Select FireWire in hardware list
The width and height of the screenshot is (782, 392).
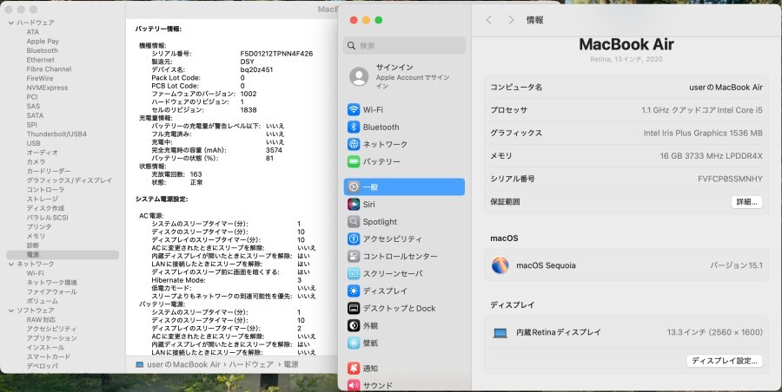[40, 78]
